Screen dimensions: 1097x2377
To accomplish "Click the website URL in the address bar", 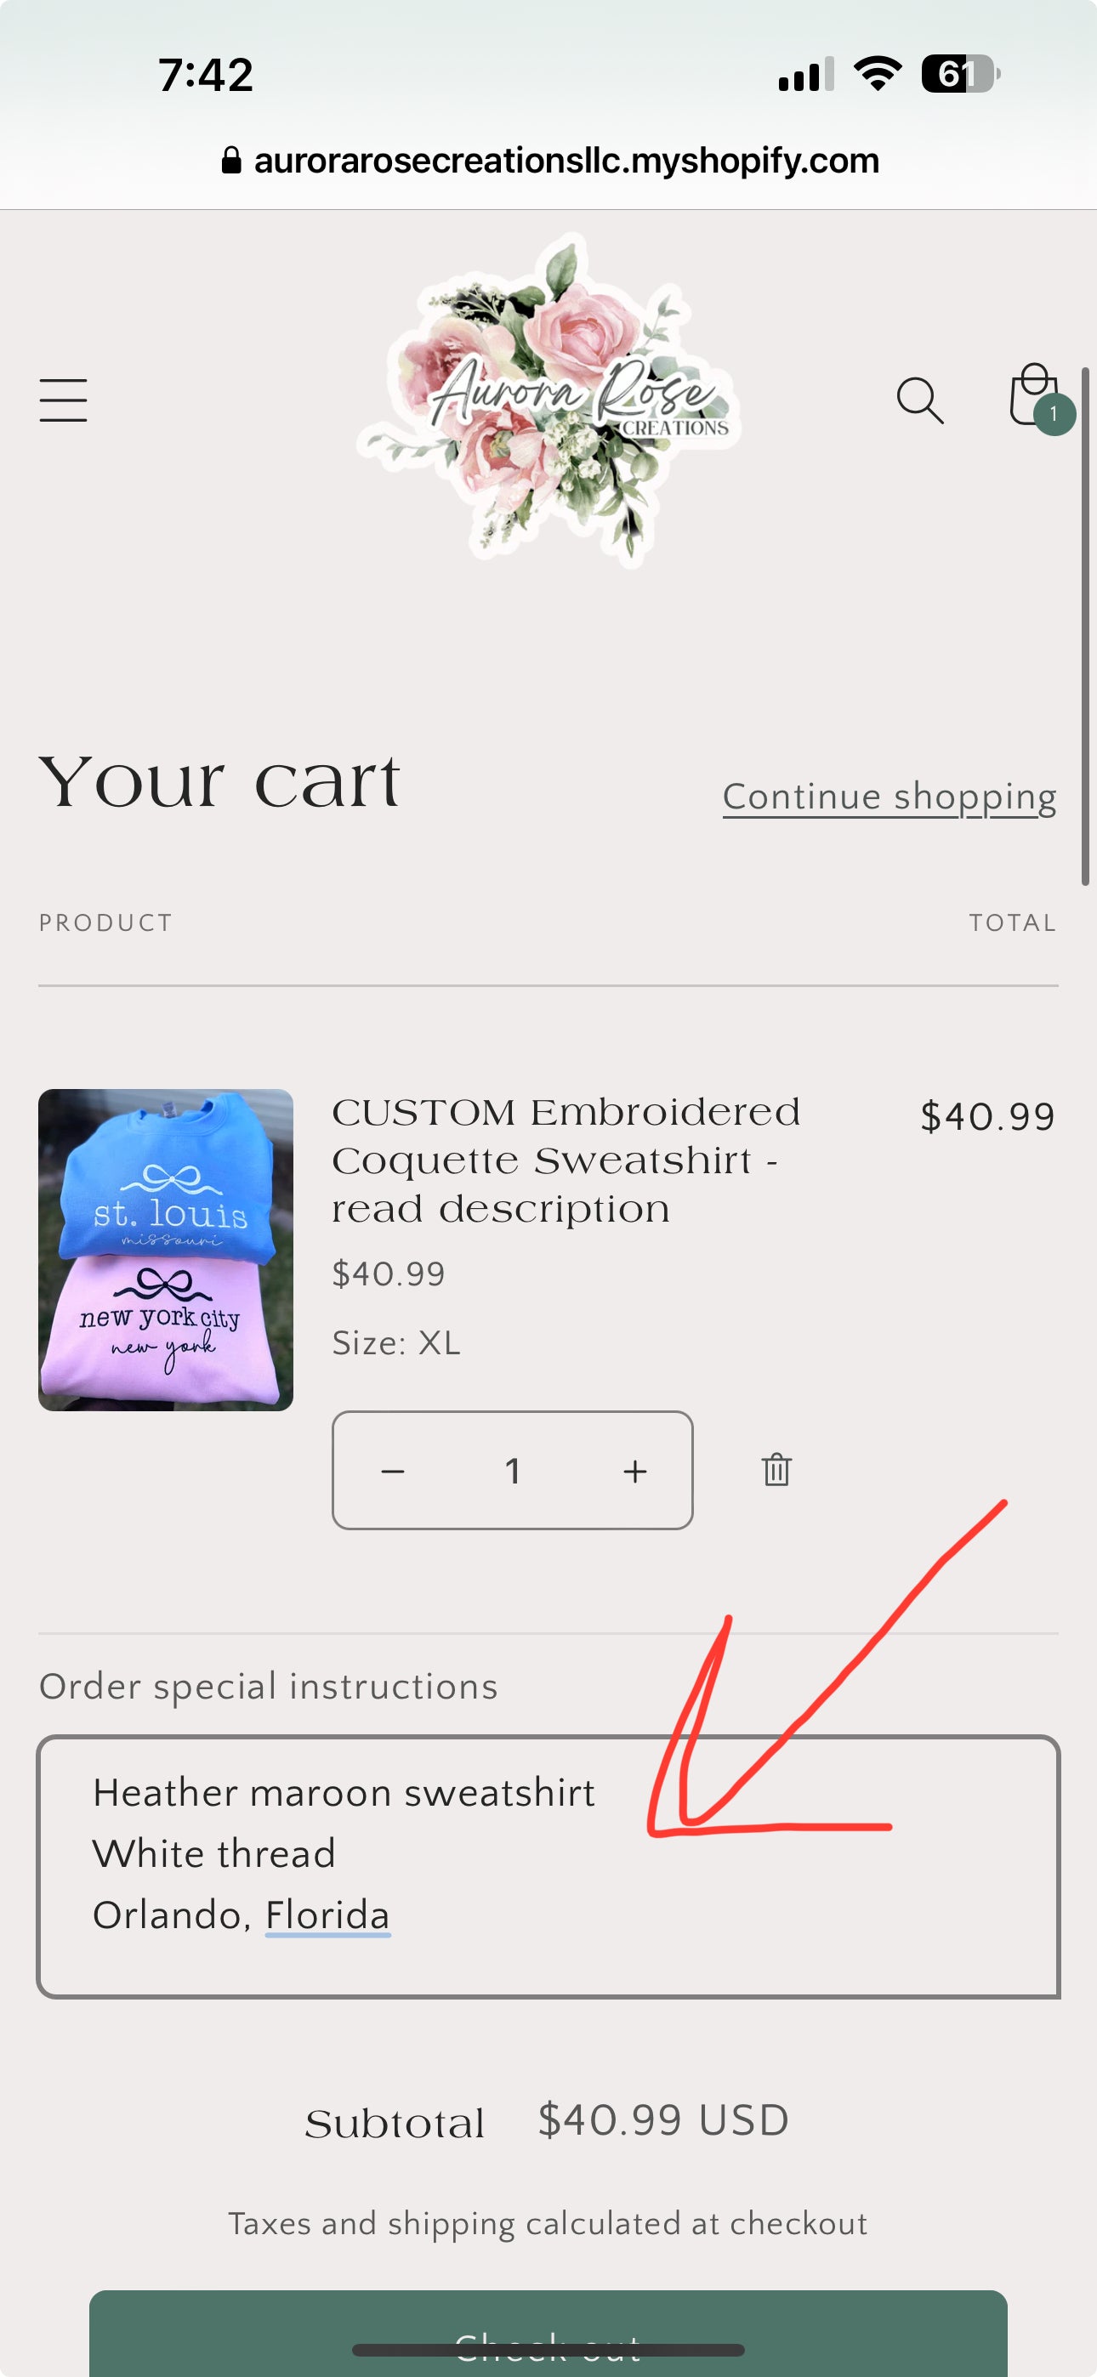I will (x=567, y=160).
